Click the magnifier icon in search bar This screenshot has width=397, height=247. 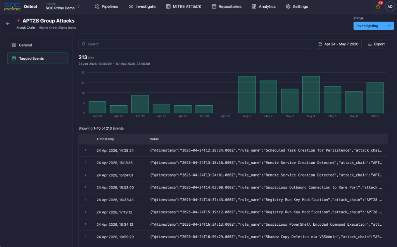tap(84, 44)
